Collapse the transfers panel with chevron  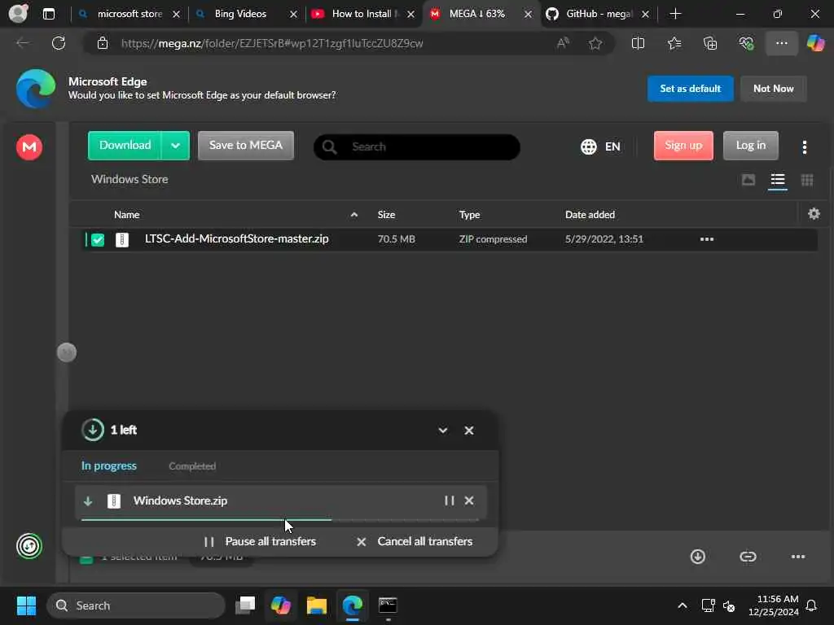(x=442, y=430)
